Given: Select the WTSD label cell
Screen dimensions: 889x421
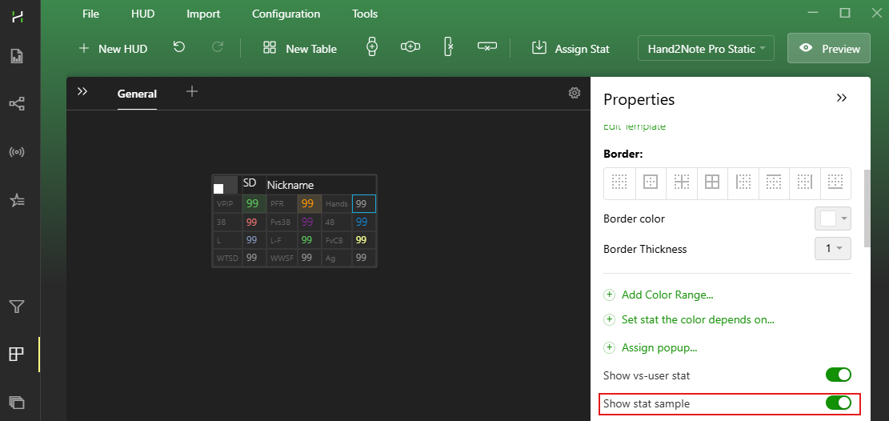Looking at the screenshot, I should 227,258.
